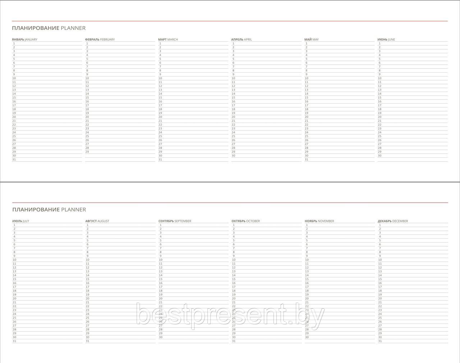Click the top ПЛАНИРОВАНИЕ PLANNER heading
Screen dimensions: 460x363
click(49, 28)
